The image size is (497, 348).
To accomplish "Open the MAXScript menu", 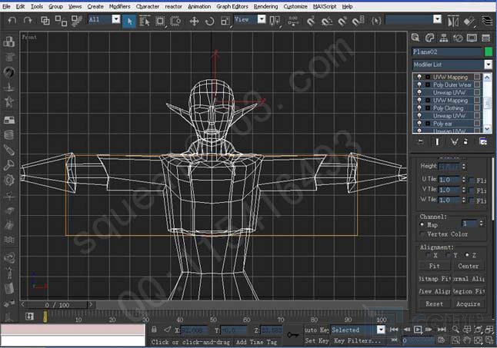I will [x=325, y=6].
